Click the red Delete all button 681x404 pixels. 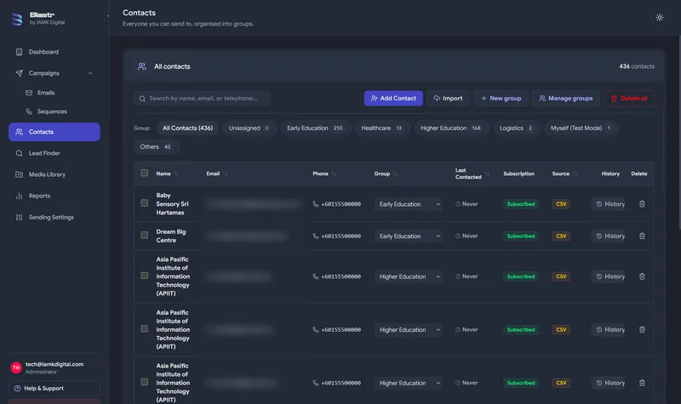click(629, 99)
